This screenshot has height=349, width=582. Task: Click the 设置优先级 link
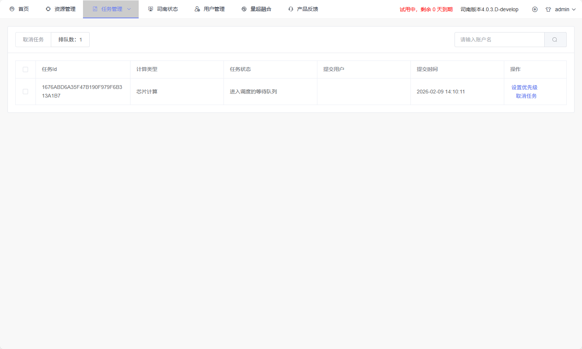click(524, 87)
